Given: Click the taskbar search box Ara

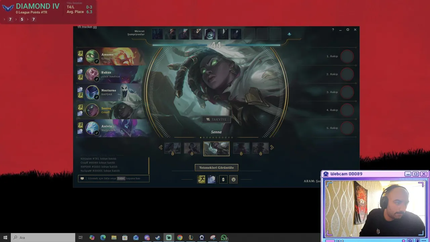Looking at the screenshot, I should [x=43, y=238].
